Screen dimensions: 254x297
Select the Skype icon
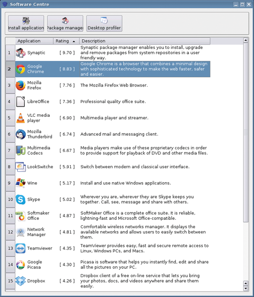20,199
